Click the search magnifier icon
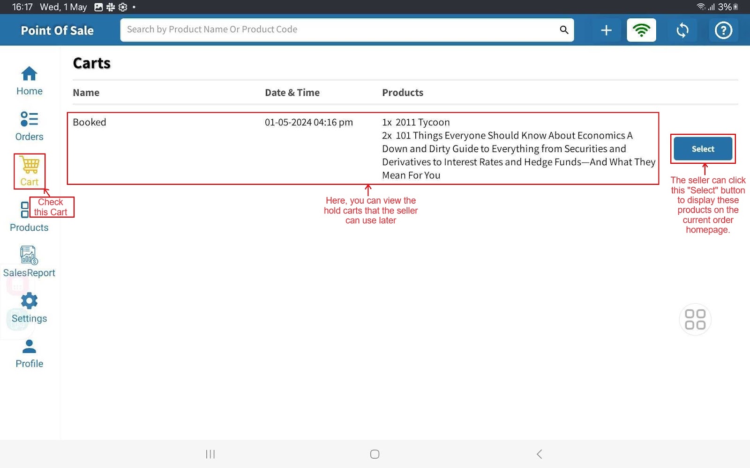 pos(564,30)
